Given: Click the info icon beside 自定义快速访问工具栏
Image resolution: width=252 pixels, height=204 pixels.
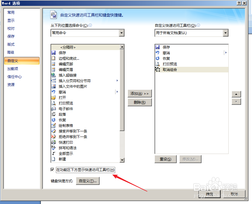Looking at the screenshot, I should point(199,25).
